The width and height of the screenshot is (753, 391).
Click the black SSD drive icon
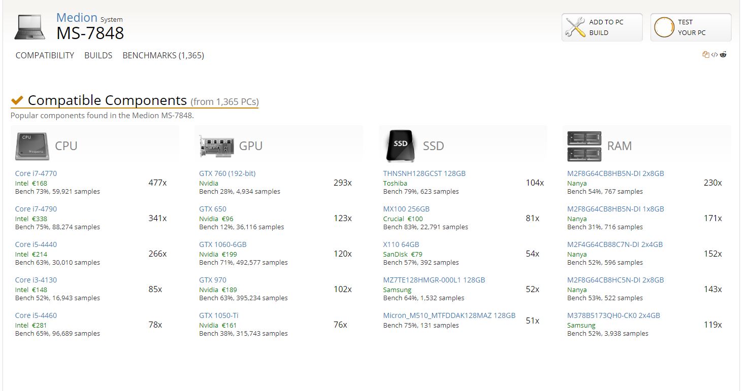401,146
